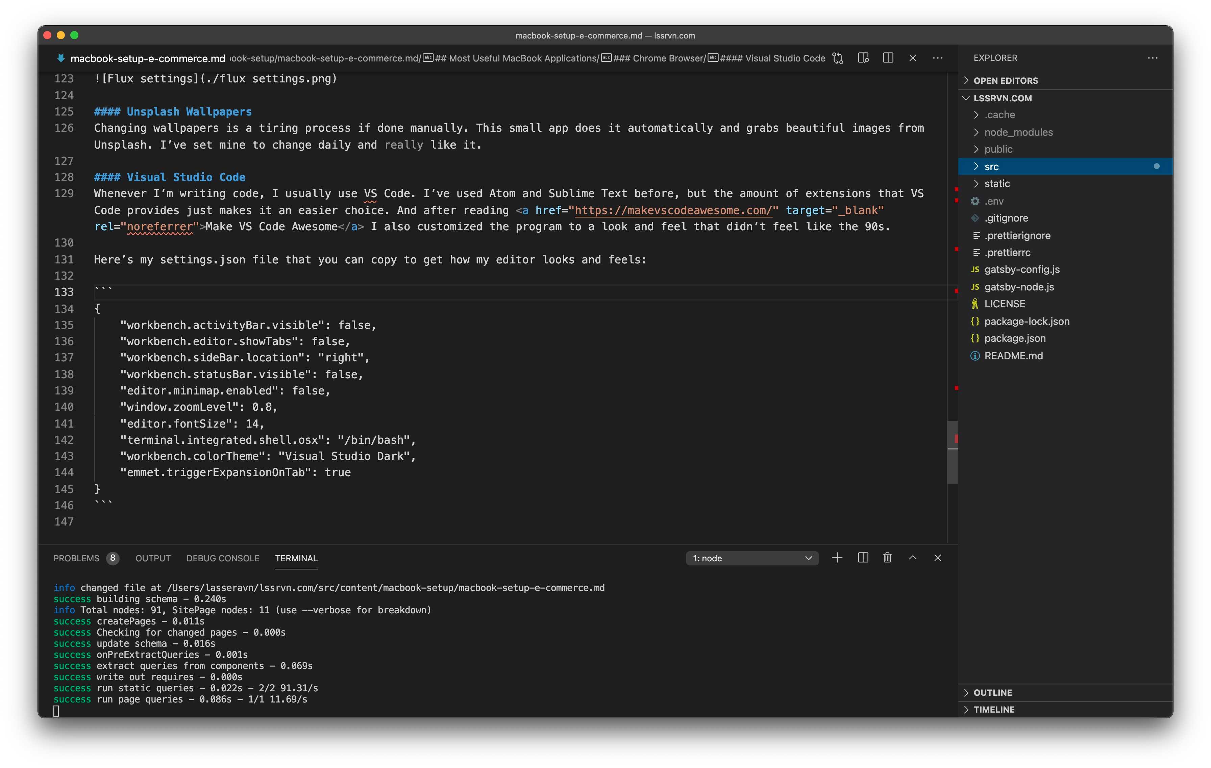Click the makevscodeawesome.com URL in editor
Viewport: 1211px width, 768px height.
673,210
